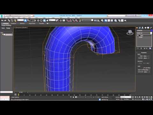Viewport: 153px width, 115px height.
Task: Click the Bend Direction spinner arrows
Action: pos(149,58)
